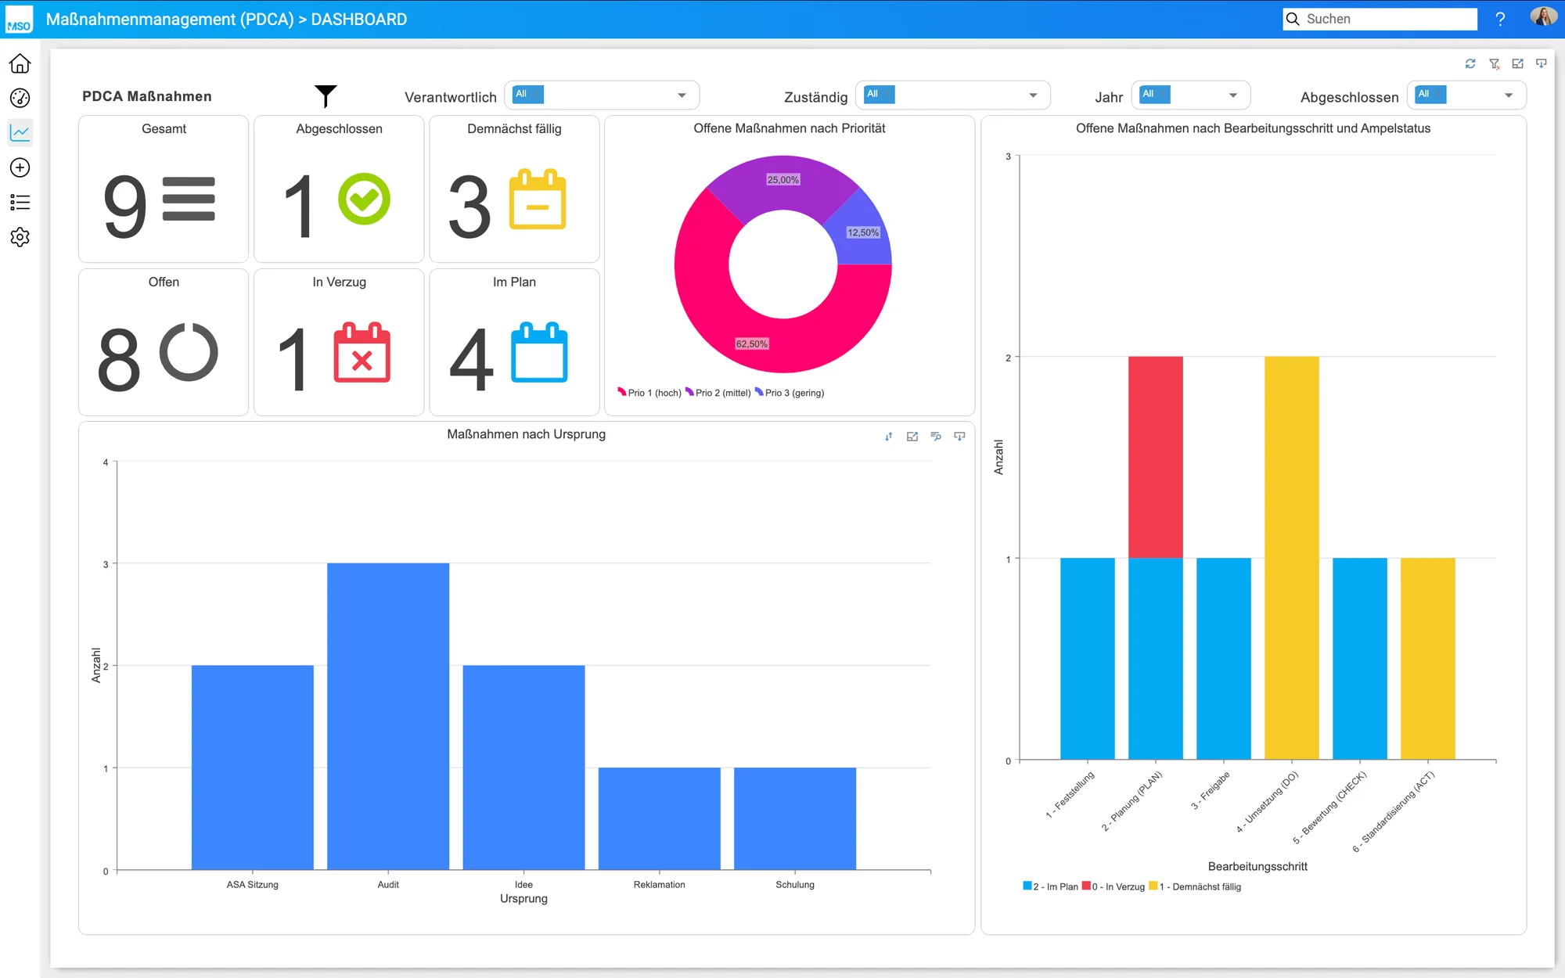The height and width of the screenshot is (978, 1565).
Task: Select the yellow bar for 6 - Standardisierung (ACT)
Action: [1428, 659]
